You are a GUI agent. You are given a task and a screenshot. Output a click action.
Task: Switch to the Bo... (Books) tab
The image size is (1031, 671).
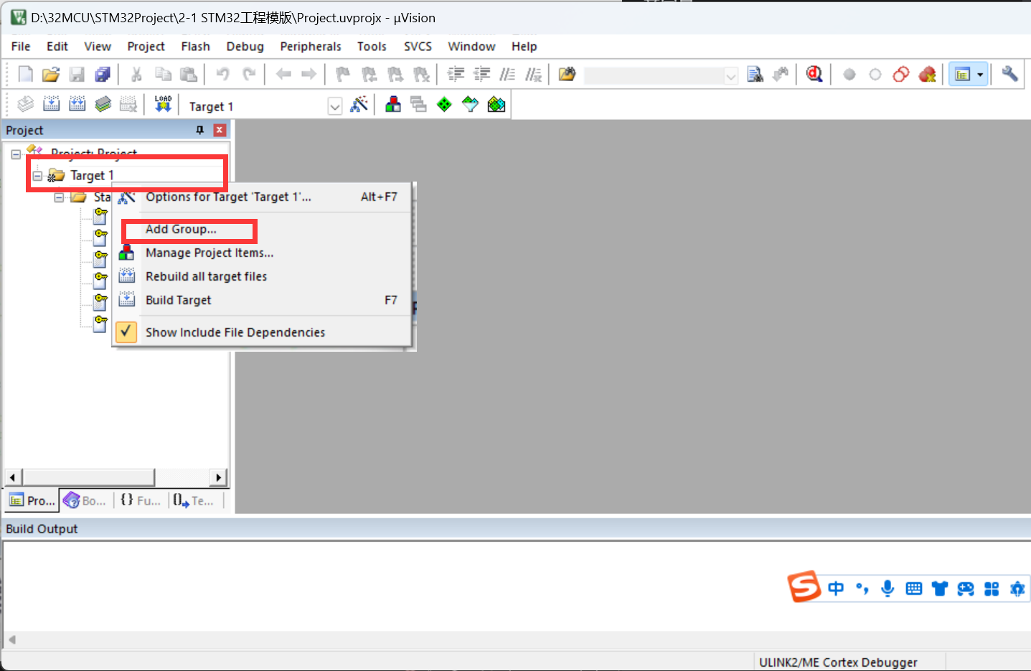click(85, 500)
